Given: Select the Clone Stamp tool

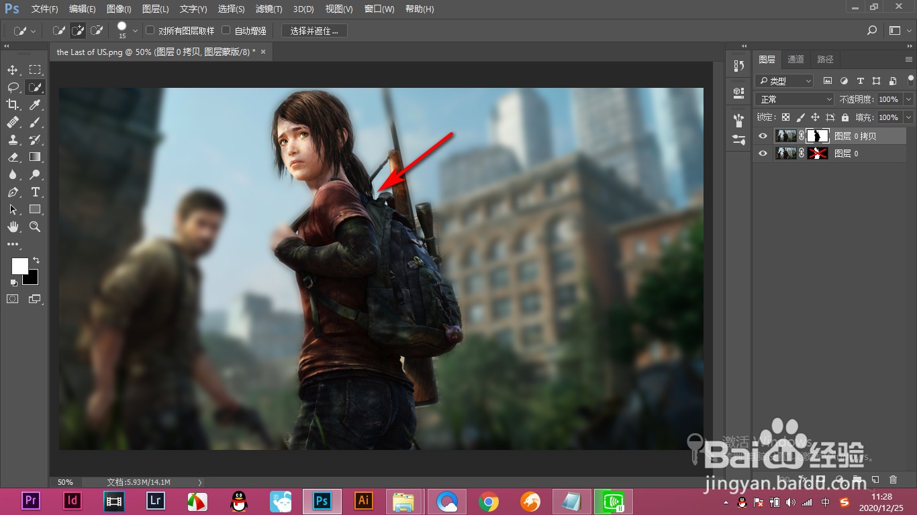Looking at the screenshot, I should click(x=13, y=139).
